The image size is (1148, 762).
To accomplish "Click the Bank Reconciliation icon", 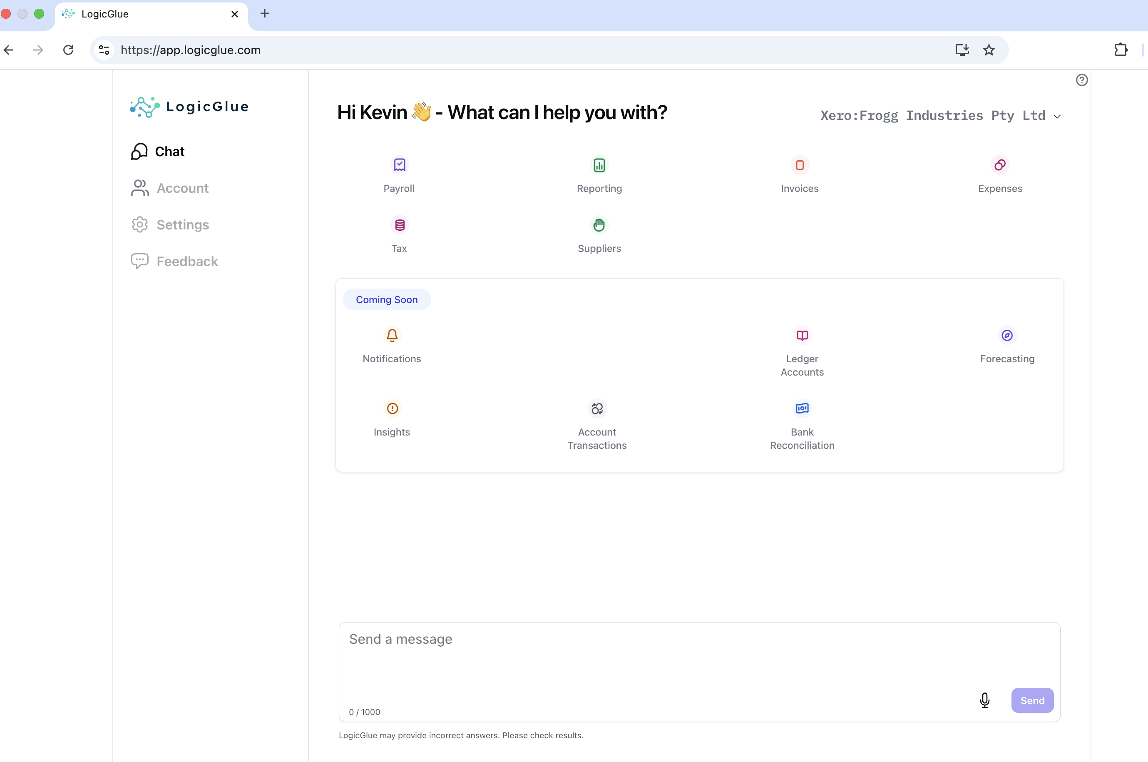I will coord(802,409).
